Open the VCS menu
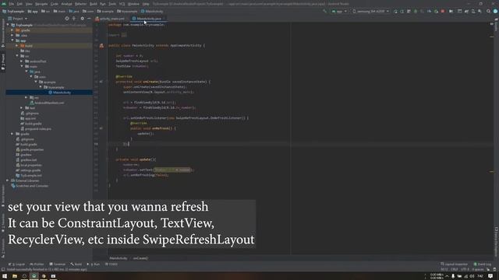Image resolution: width=499 pixels, height=280 pixels. [x=122, y=4]
